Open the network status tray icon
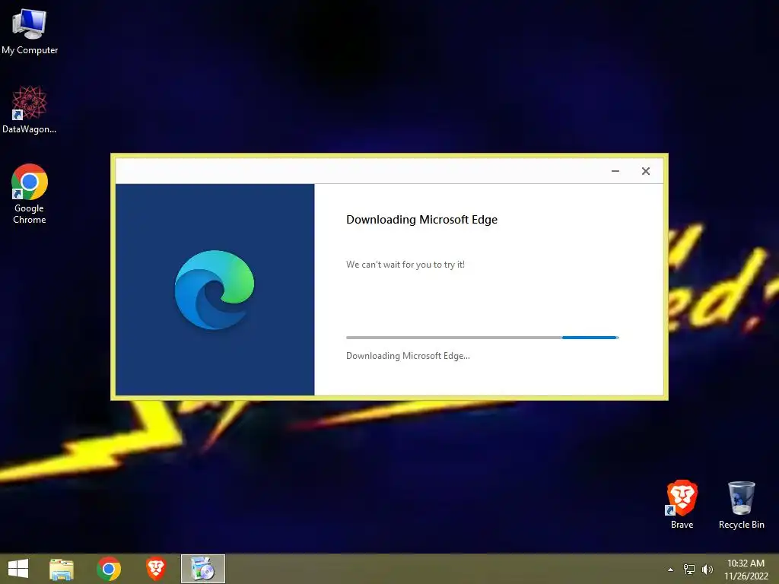Screen dimensions: 779x584 pyautogui.click(x=689, y=570)
